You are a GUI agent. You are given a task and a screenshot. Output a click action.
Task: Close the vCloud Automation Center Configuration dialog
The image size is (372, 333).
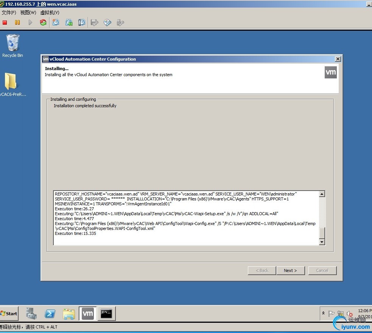point(338,59)
